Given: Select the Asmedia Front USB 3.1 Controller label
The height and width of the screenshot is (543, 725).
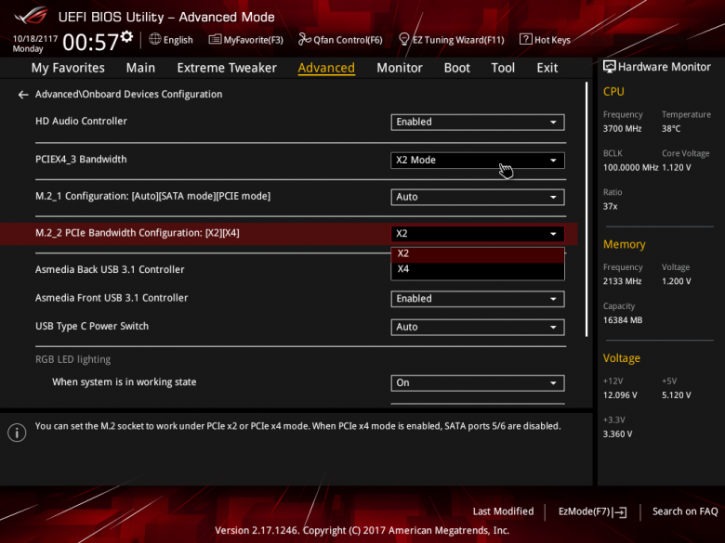Looking at the screenshot, I should (x=112, y=298).
